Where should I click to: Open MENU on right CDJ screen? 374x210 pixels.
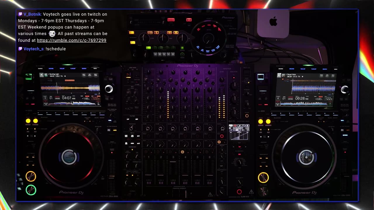click(x=336, y=69)
